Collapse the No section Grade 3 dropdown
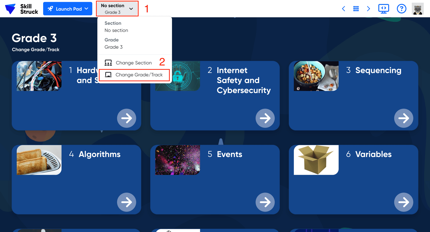 (117, 9)
